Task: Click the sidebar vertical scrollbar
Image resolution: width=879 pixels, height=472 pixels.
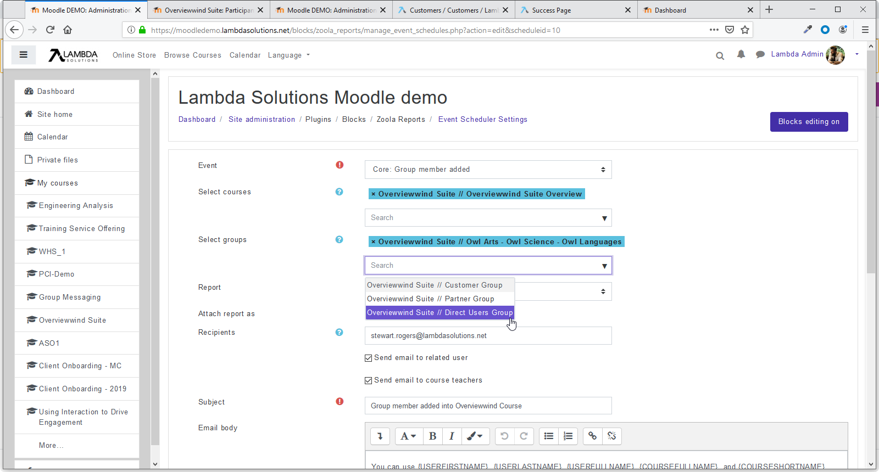Action: pos(155,261)
